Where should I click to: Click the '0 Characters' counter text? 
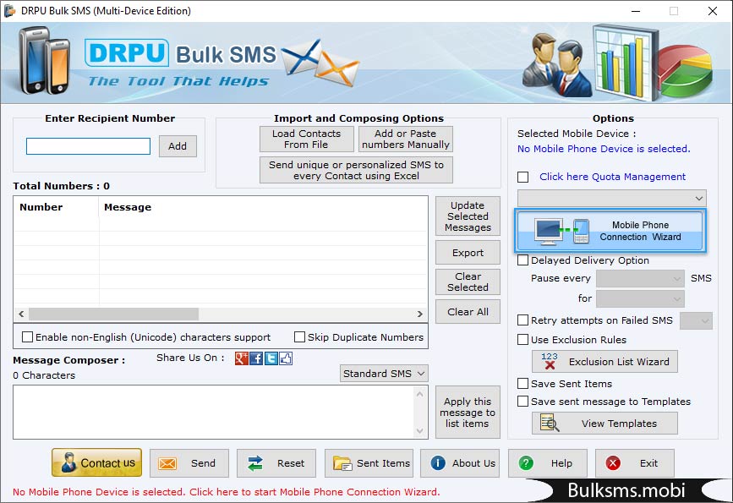click(x=44, y=375)
